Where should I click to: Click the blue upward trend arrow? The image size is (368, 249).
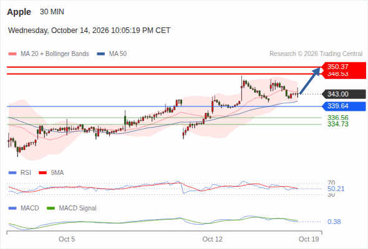pos(310,80)
